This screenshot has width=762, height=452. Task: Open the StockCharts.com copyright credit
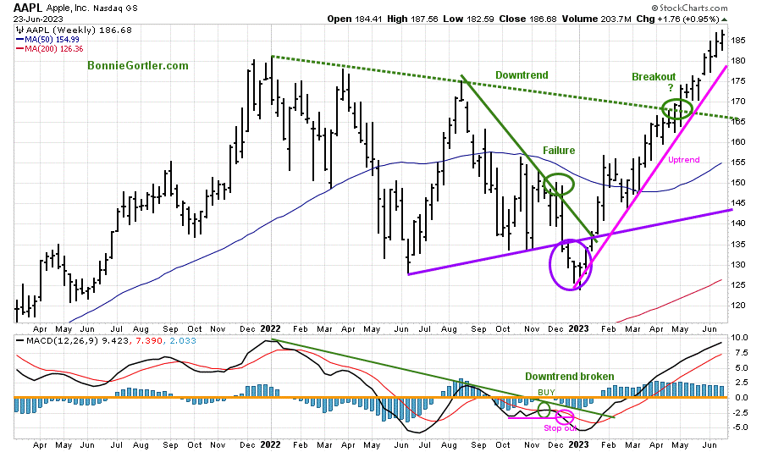click(689, 8)
